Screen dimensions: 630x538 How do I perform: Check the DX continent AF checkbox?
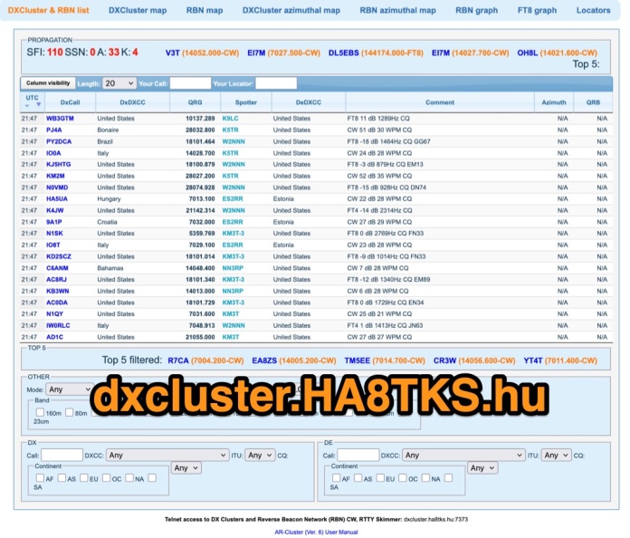click(x=40, y=477)
